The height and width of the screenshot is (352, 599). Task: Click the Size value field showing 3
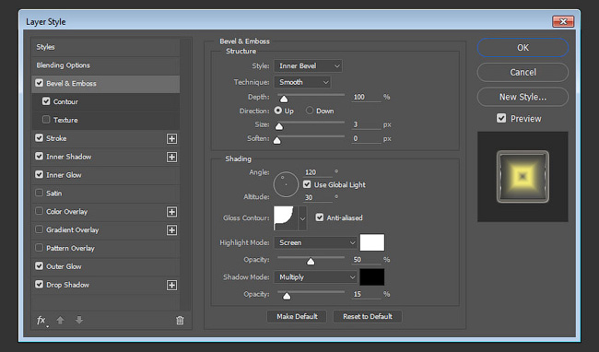(x=367, y=124)
